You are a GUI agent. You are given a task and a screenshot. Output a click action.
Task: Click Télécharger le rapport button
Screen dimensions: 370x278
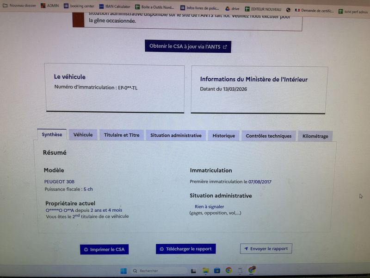[186, 249]
